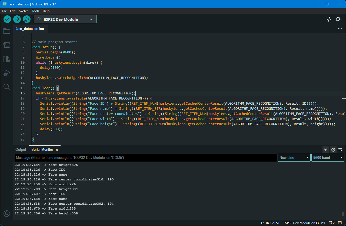This screenshot has width=346, height=226.
Task: Open the Sketch menu
Action: [24, 11]
